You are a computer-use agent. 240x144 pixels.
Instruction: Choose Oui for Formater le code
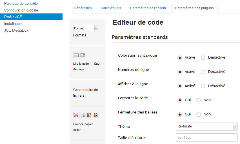[180, 100]
